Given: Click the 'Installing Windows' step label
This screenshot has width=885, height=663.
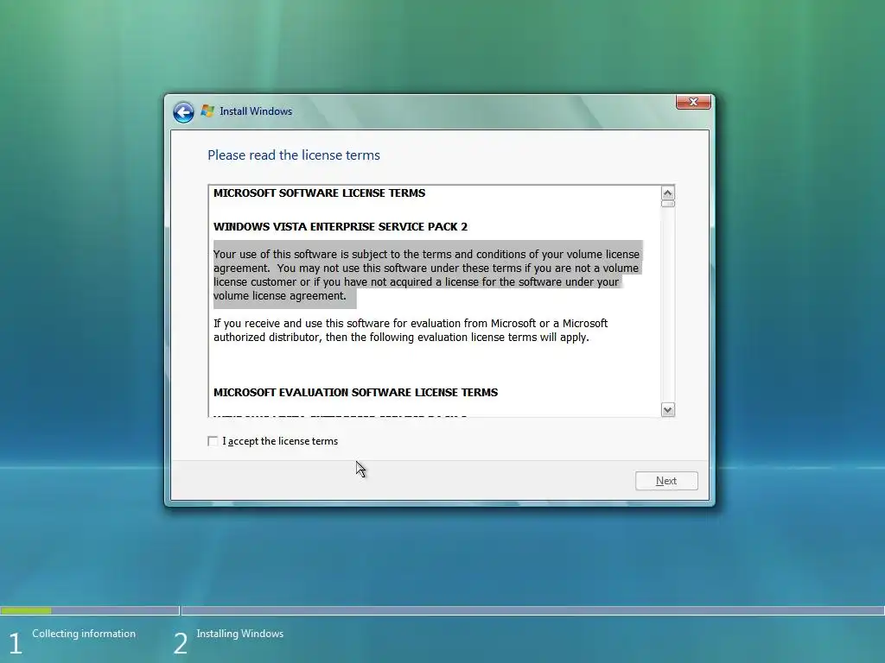Looking at the screenshot, I should point(240,634).
